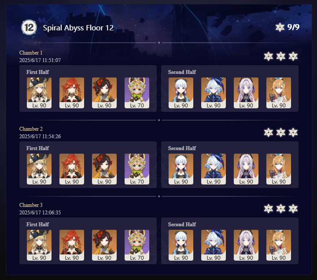Click First Half heading in Chamber 2

pos(37,148)
